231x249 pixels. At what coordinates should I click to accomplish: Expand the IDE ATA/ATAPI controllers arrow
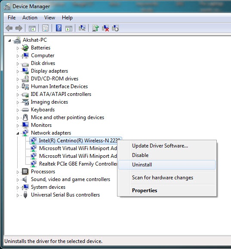(x=18, y=95)
